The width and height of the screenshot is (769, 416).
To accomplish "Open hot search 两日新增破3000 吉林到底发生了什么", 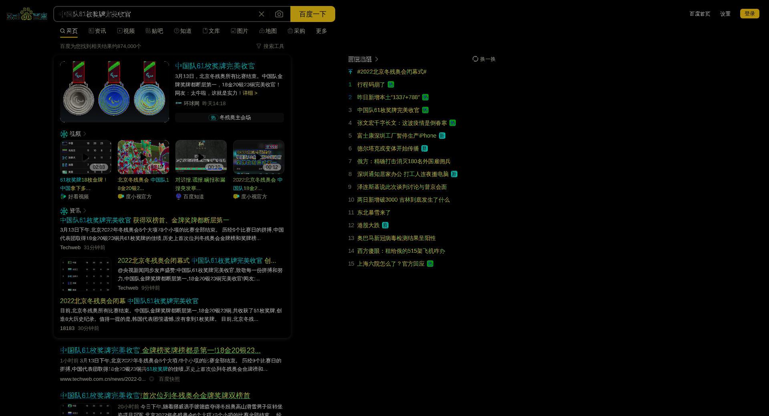I will 403,200.
